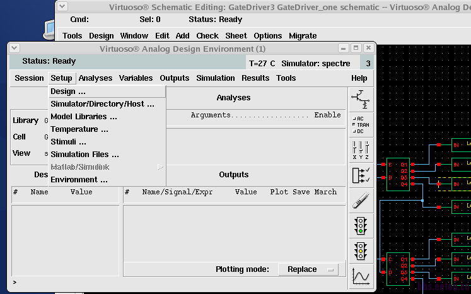The image size is (471, 294).
Task: Choose Design ... from Setup menu
Action: (x=107, y=91)
